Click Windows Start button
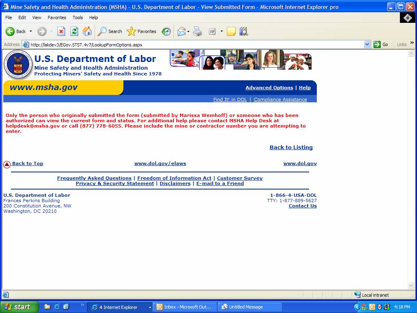Screen dimensions: 417x313 coord(20,307)
